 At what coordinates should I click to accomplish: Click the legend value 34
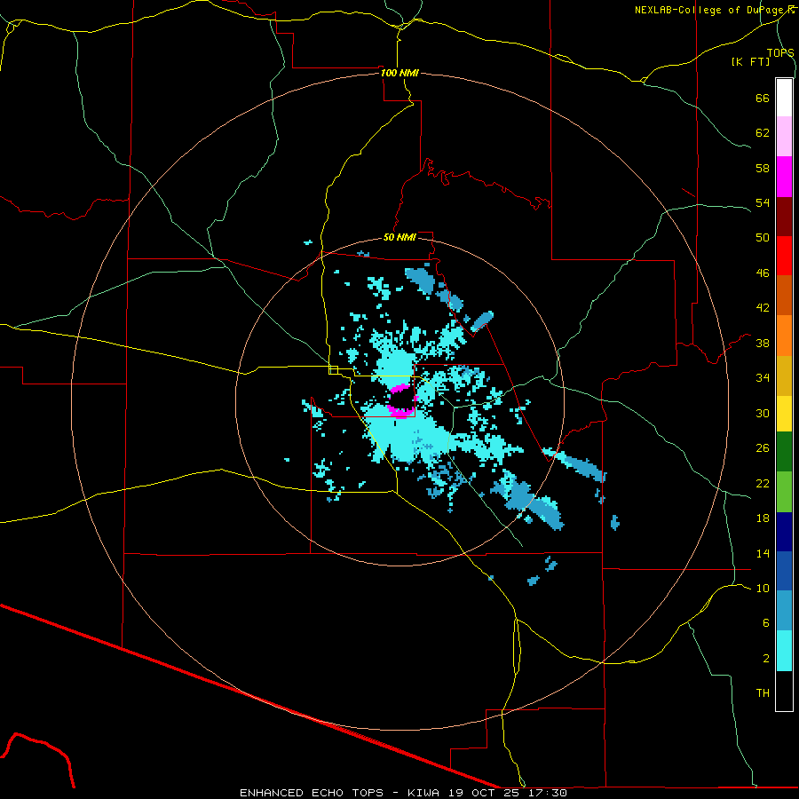[763, 377]
